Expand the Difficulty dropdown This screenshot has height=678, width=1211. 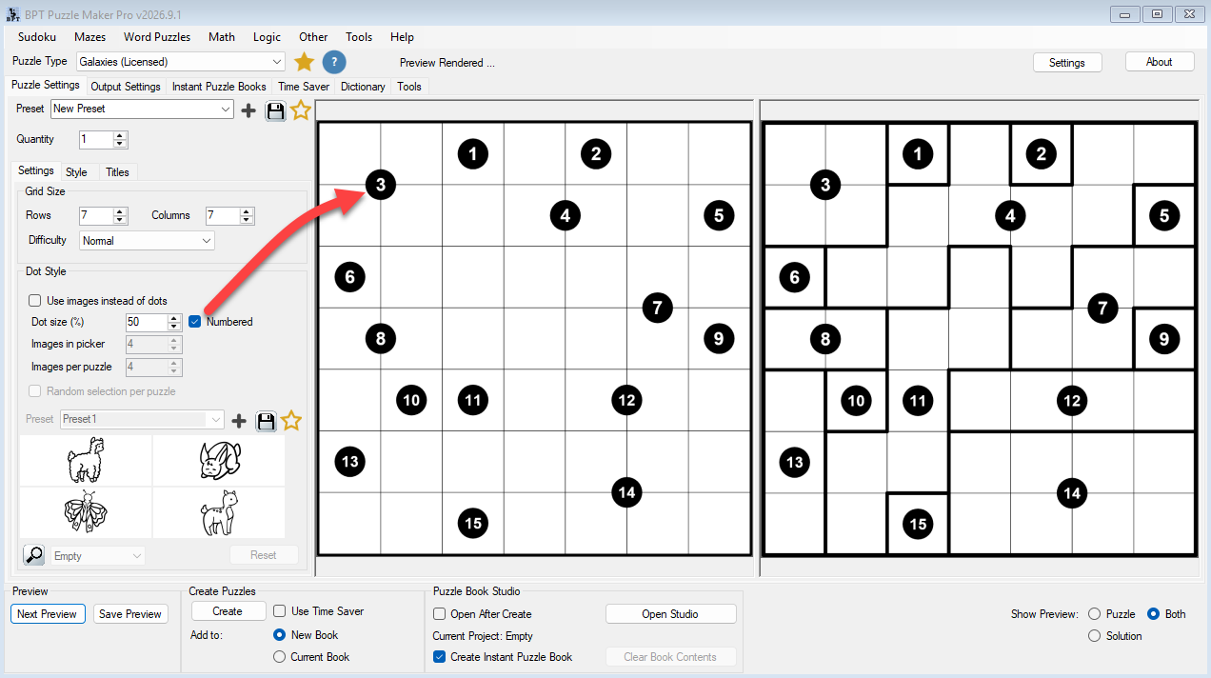(148, 241)
